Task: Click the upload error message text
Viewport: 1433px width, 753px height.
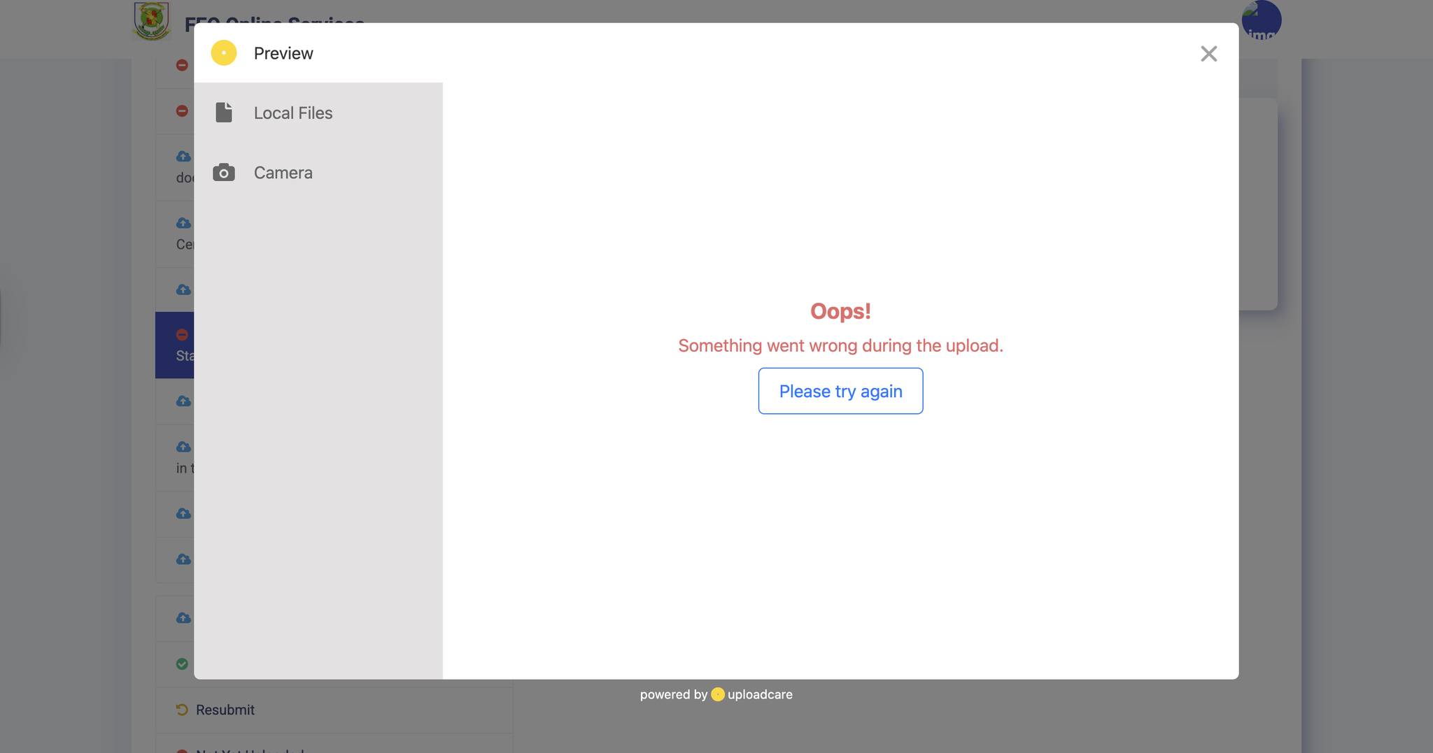Action: 840,345
